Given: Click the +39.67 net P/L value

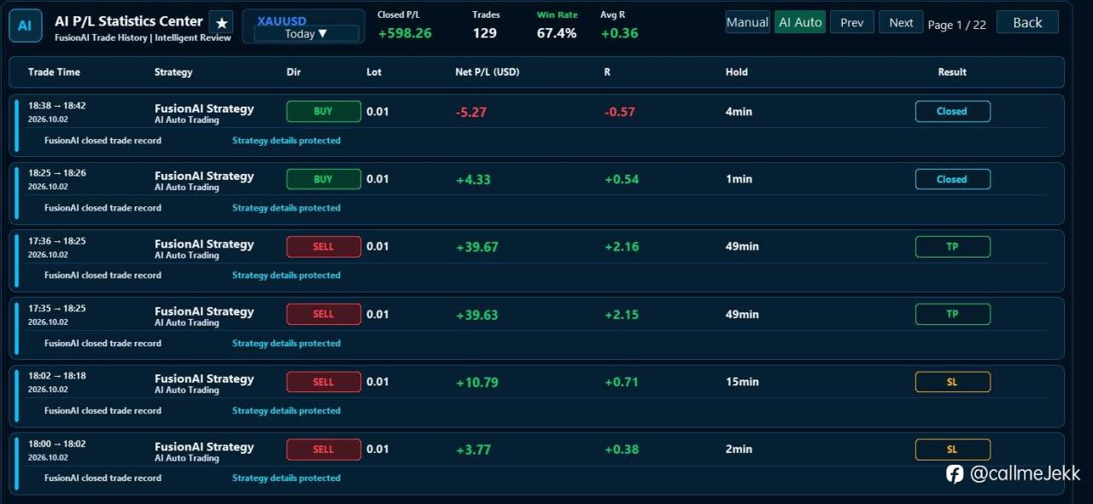Looking at the screenshot, I should (x=476, y=247).
